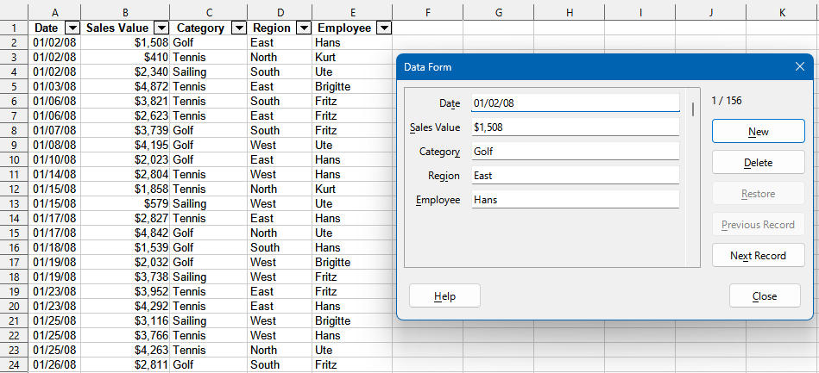Viewport: 819px width, 373px height.
Task: Click Category cell Sailing in row 21
Action: point(208,320)
